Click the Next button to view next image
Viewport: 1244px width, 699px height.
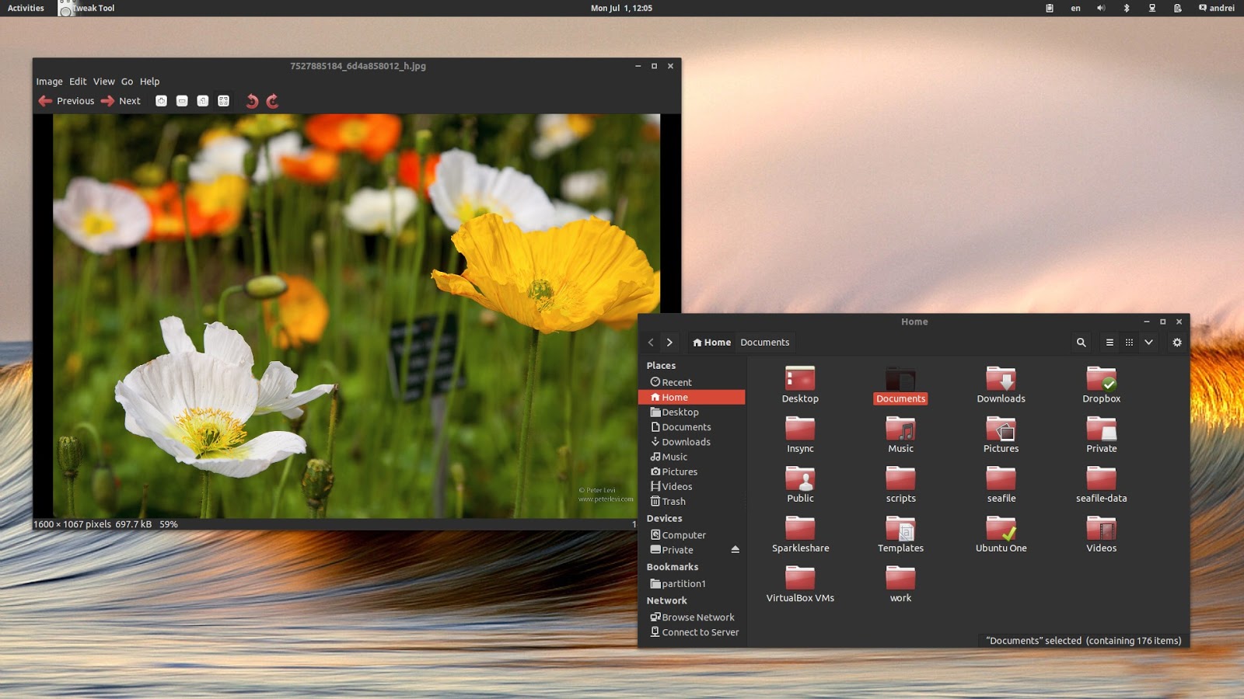pyautogui.click(x=123, y=100)
